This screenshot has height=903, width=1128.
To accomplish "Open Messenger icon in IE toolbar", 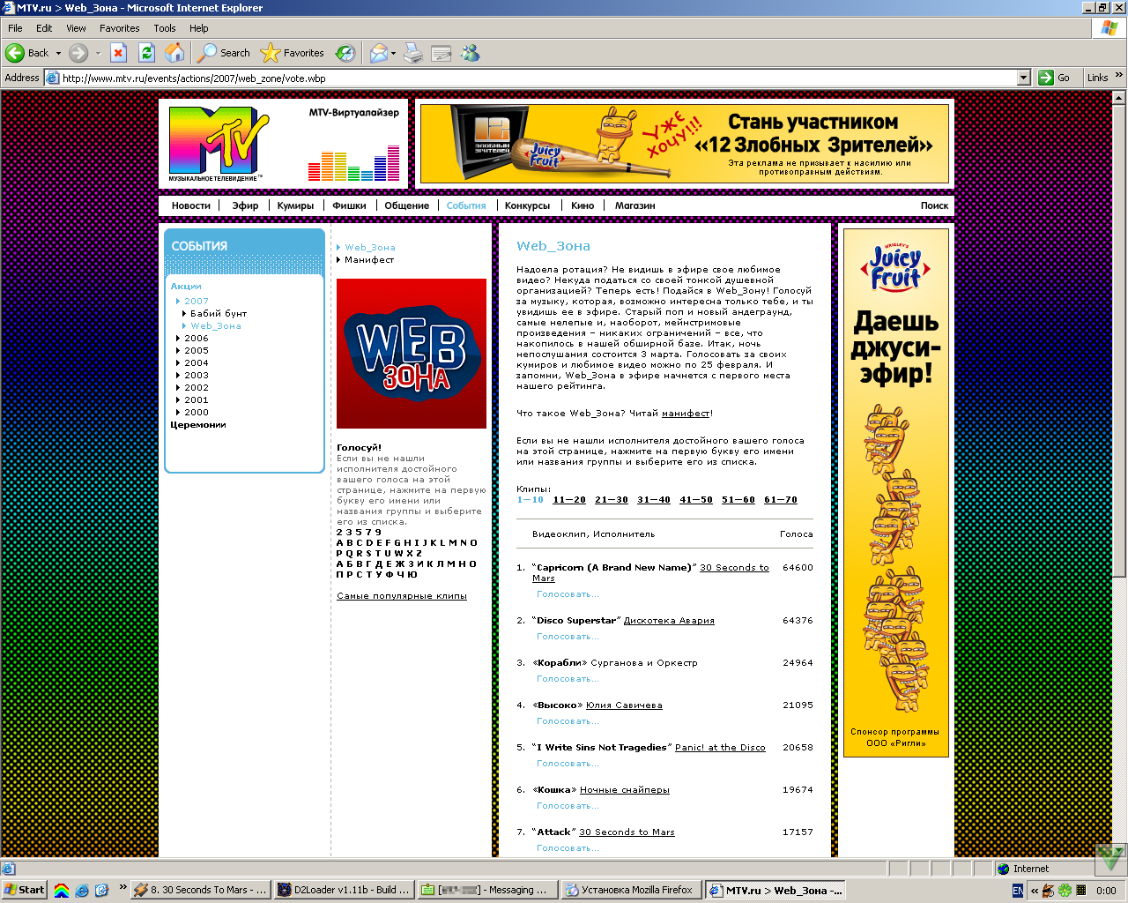I will pos(471,53).
